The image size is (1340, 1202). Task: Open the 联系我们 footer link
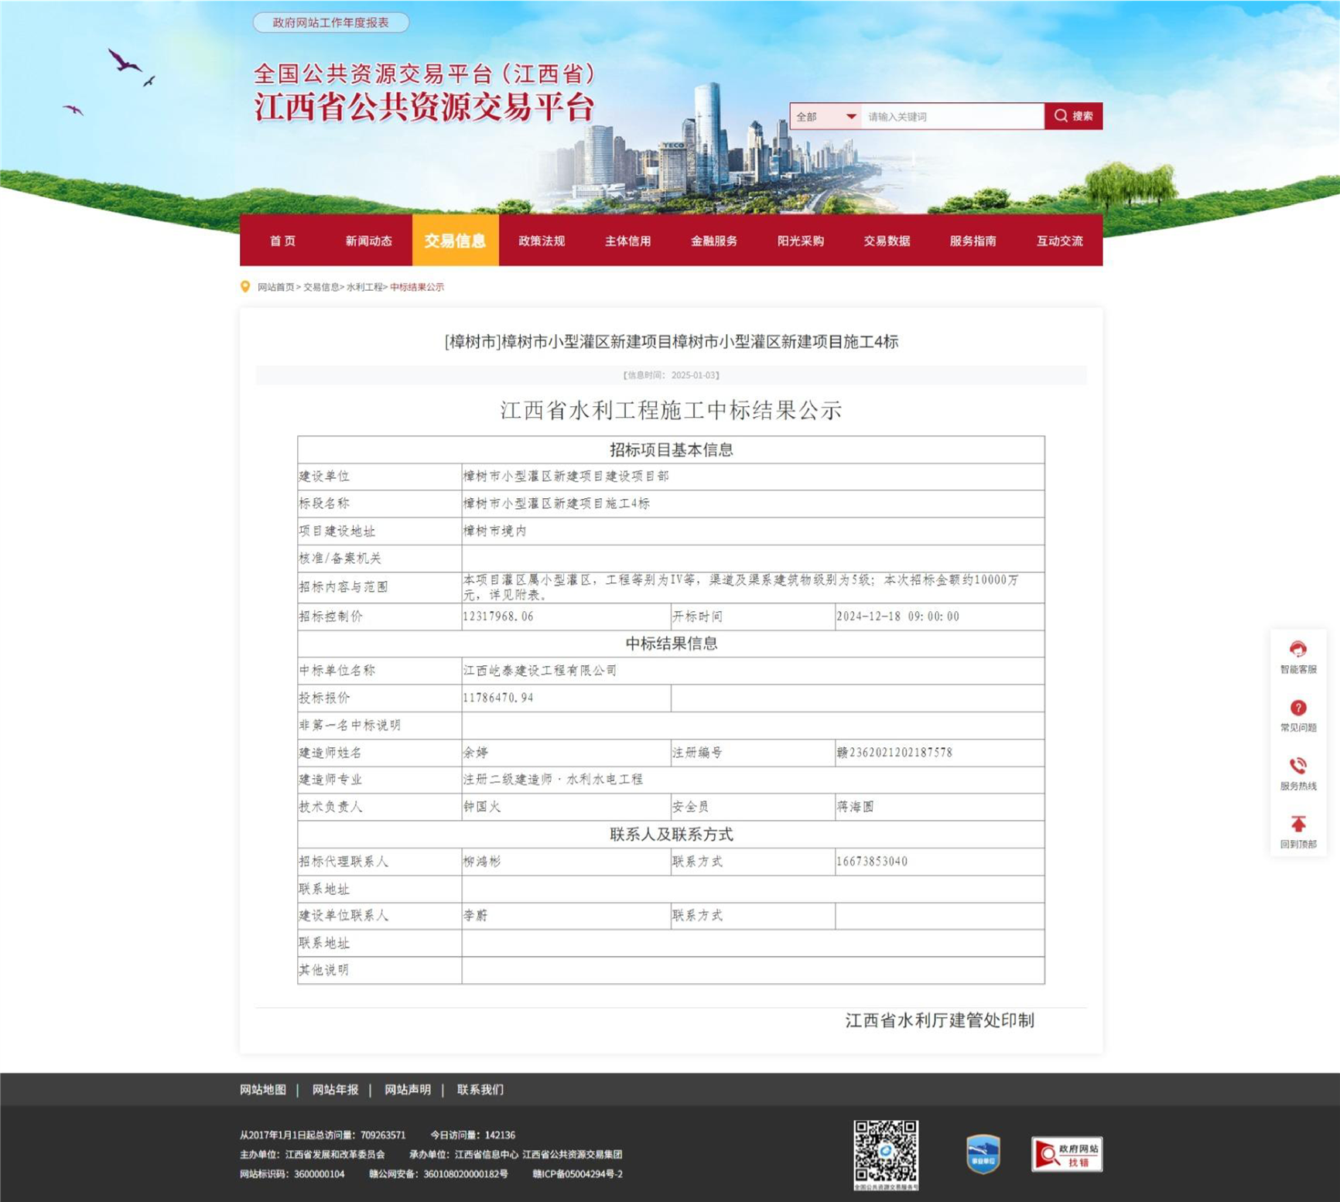click(x=480, y=1090)
